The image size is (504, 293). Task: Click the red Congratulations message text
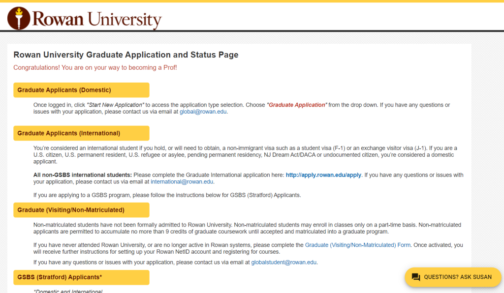pyautogui.click(x=95, y=67)
